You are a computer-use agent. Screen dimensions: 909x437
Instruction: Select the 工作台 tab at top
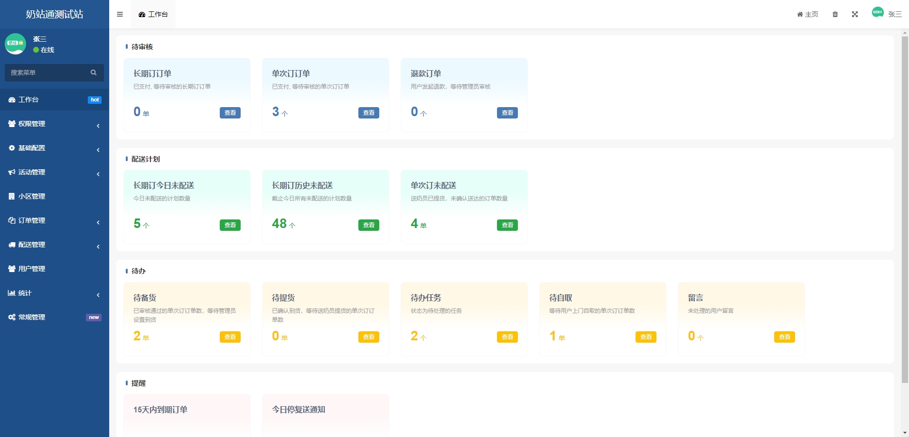pyautogui.click(x=153, y=14)
